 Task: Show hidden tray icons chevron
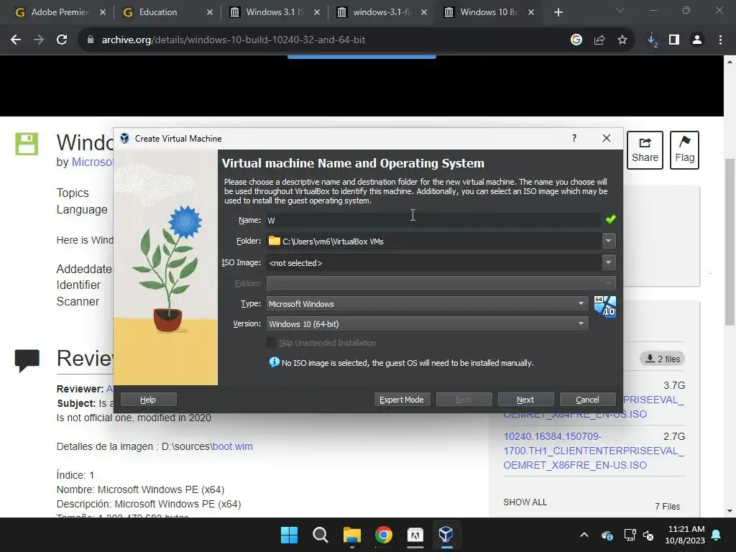coord(584,535)
